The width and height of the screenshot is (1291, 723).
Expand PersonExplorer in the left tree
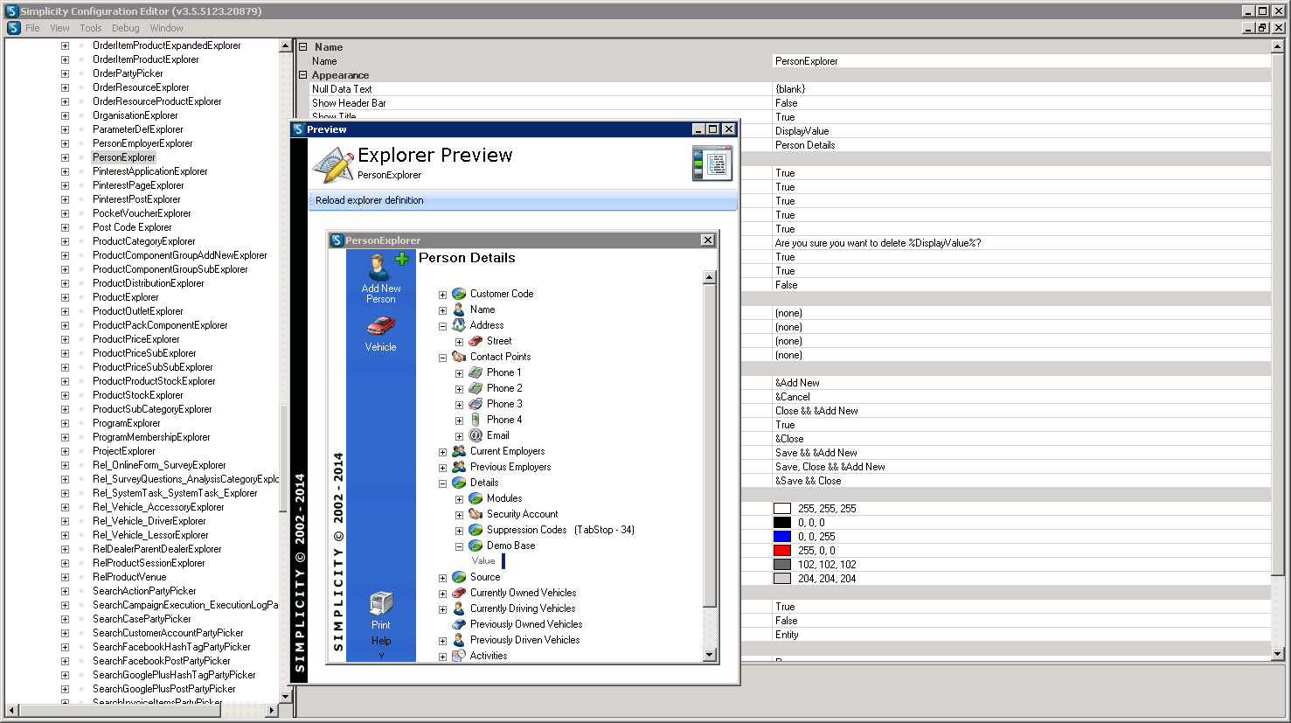tap(65, 157)
